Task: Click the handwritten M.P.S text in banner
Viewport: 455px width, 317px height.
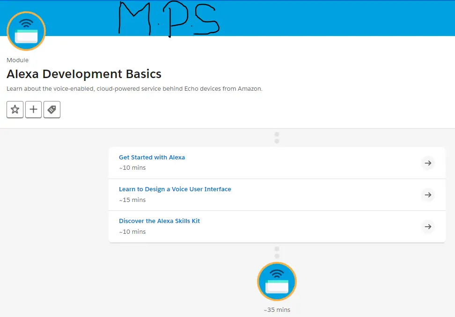Action: (x=168, y=19)
